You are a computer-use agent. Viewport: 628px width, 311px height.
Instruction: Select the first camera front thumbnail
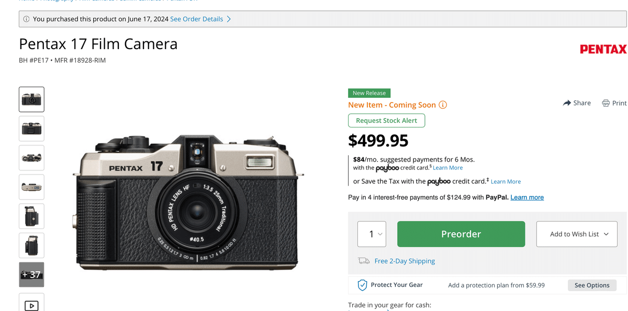pyautogui.click(x=31, y=99)
